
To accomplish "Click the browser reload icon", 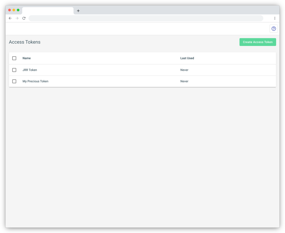I will pos(24,18).
